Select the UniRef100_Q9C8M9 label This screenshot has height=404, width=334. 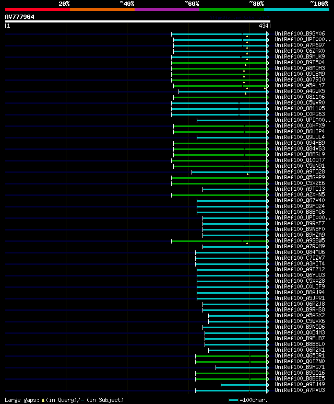[x=300, y=74]
